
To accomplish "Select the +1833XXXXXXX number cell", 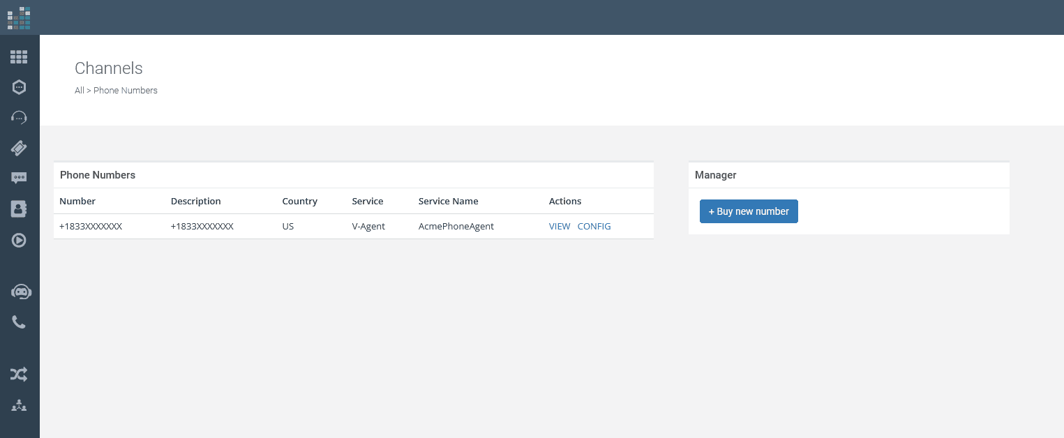I will coord(91,226).
